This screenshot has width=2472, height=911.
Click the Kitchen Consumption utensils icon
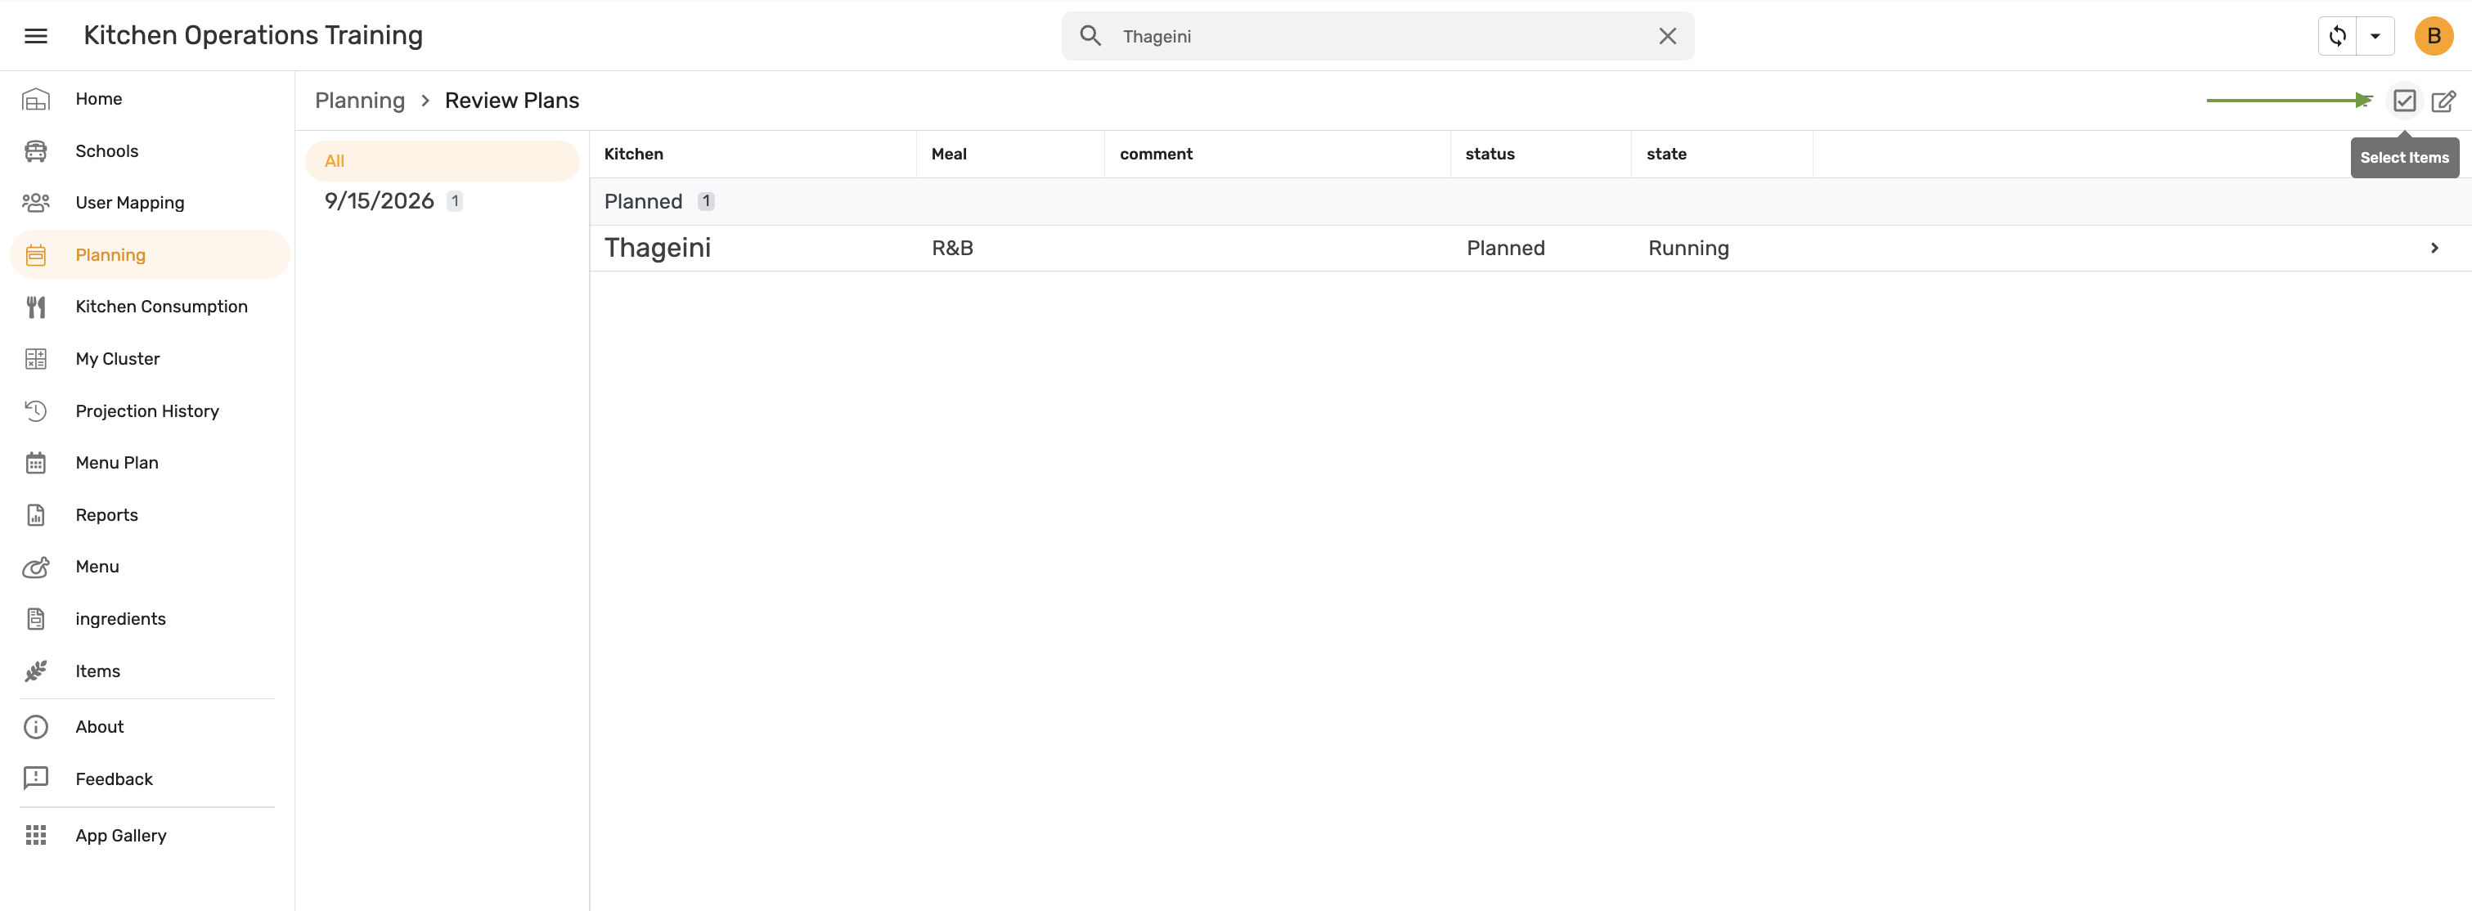tap(35, 307)
